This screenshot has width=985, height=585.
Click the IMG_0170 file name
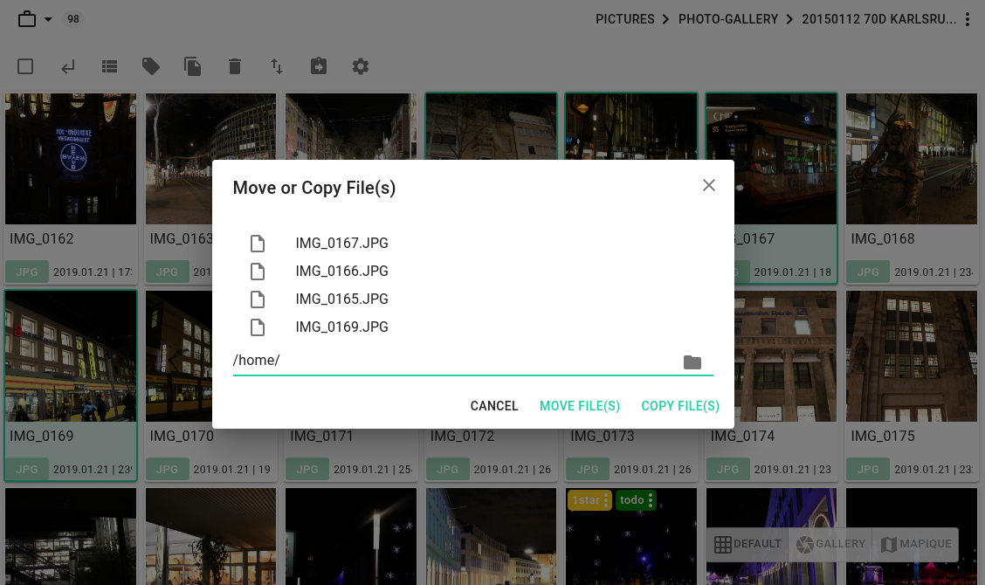click(x=182, y=436)
